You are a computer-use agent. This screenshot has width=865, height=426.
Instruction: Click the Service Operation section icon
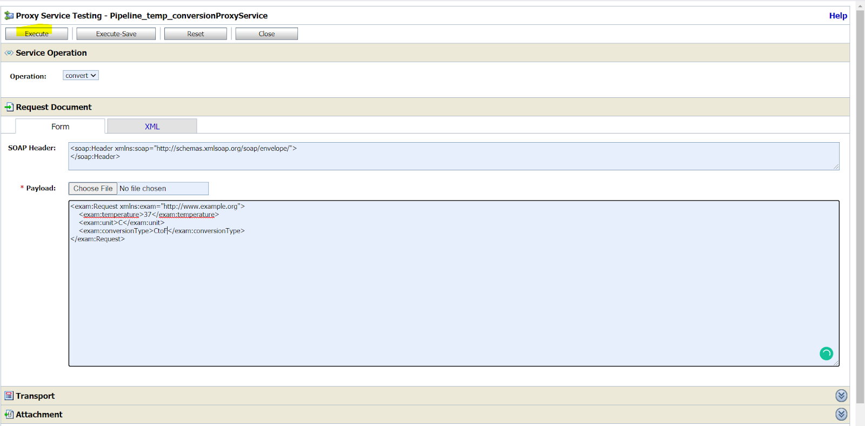click(9, 53)
